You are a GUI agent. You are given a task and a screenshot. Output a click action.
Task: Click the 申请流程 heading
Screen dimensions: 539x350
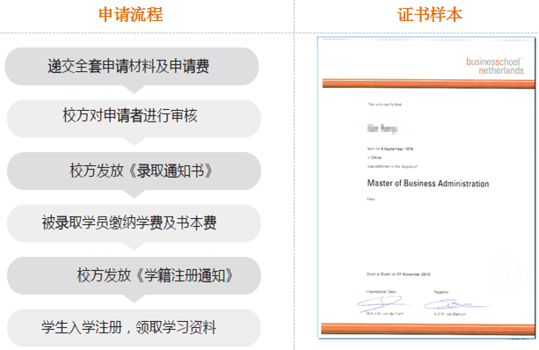[x=131, y=15]
